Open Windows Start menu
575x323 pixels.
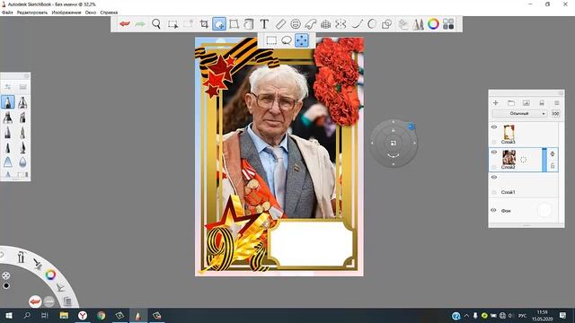point(8,315)
